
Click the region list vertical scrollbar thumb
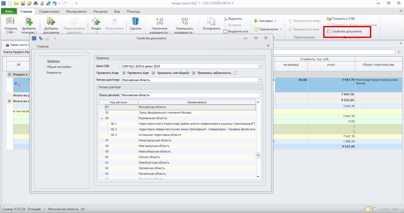258,155
